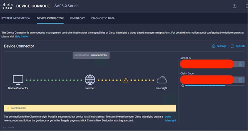
Task: Click the Cisco logo
Action: point(7,6)
